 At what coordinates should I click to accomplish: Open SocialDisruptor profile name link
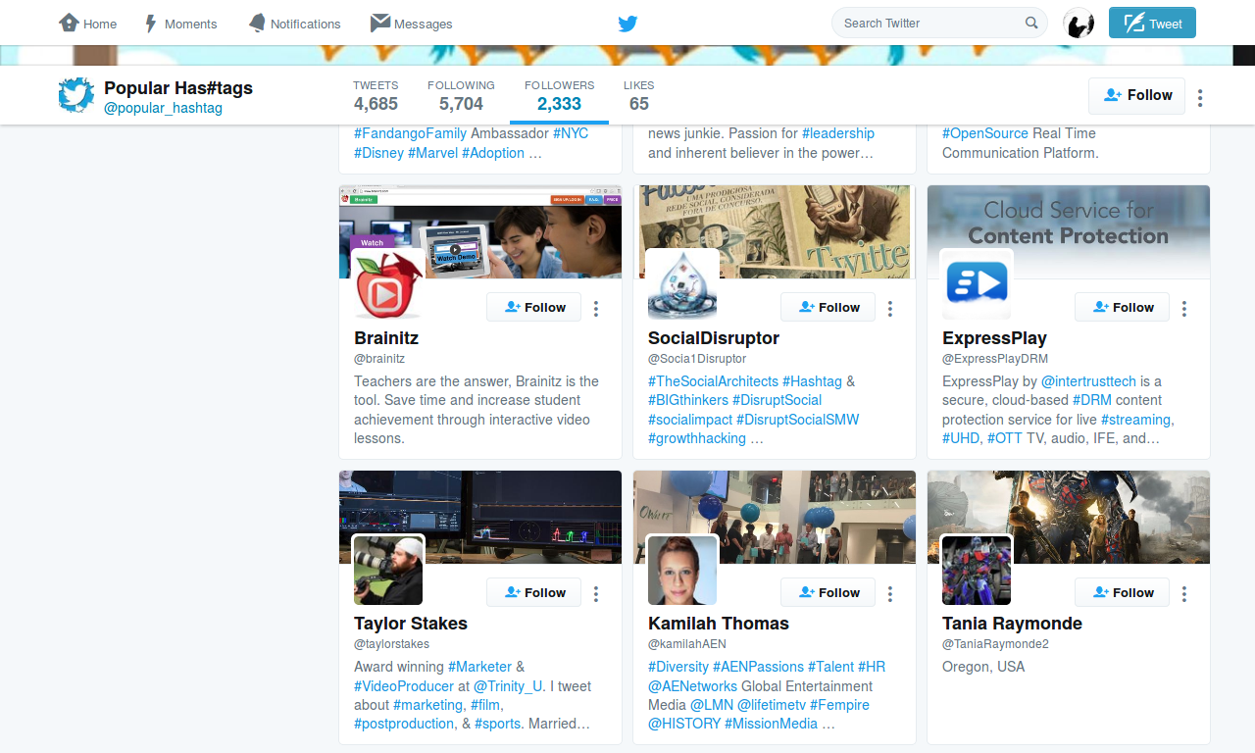click(x=714, y=338)
